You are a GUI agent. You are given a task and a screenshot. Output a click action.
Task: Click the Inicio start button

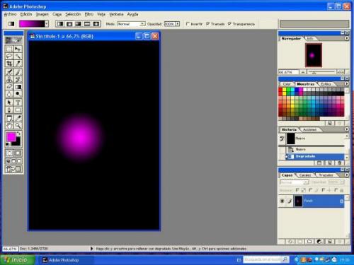(x=18, y=260)
